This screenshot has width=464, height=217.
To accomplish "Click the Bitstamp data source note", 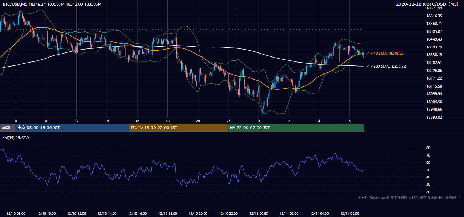I will tap(409, 197).
